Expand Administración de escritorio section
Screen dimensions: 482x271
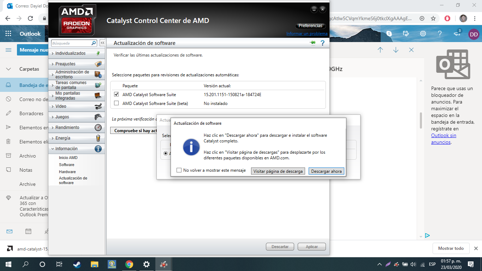pos(53,75)
